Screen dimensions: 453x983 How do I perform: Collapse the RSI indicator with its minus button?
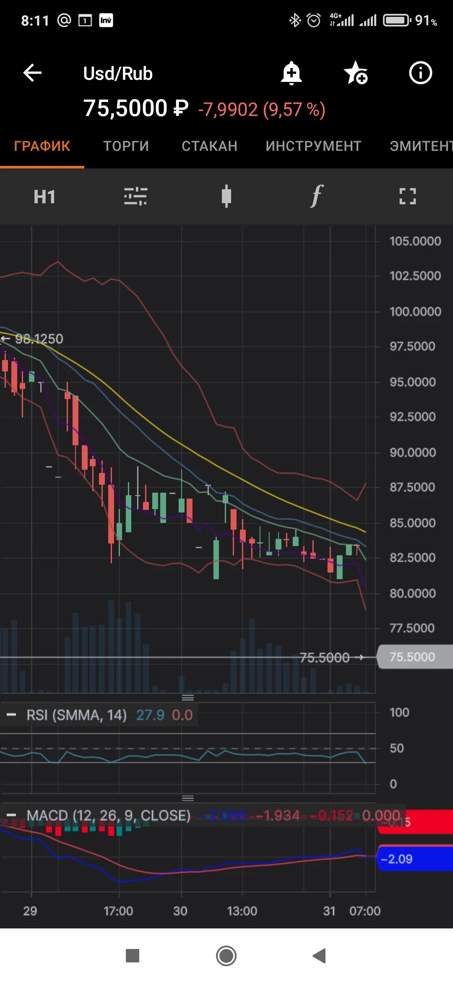coord(12,715)
